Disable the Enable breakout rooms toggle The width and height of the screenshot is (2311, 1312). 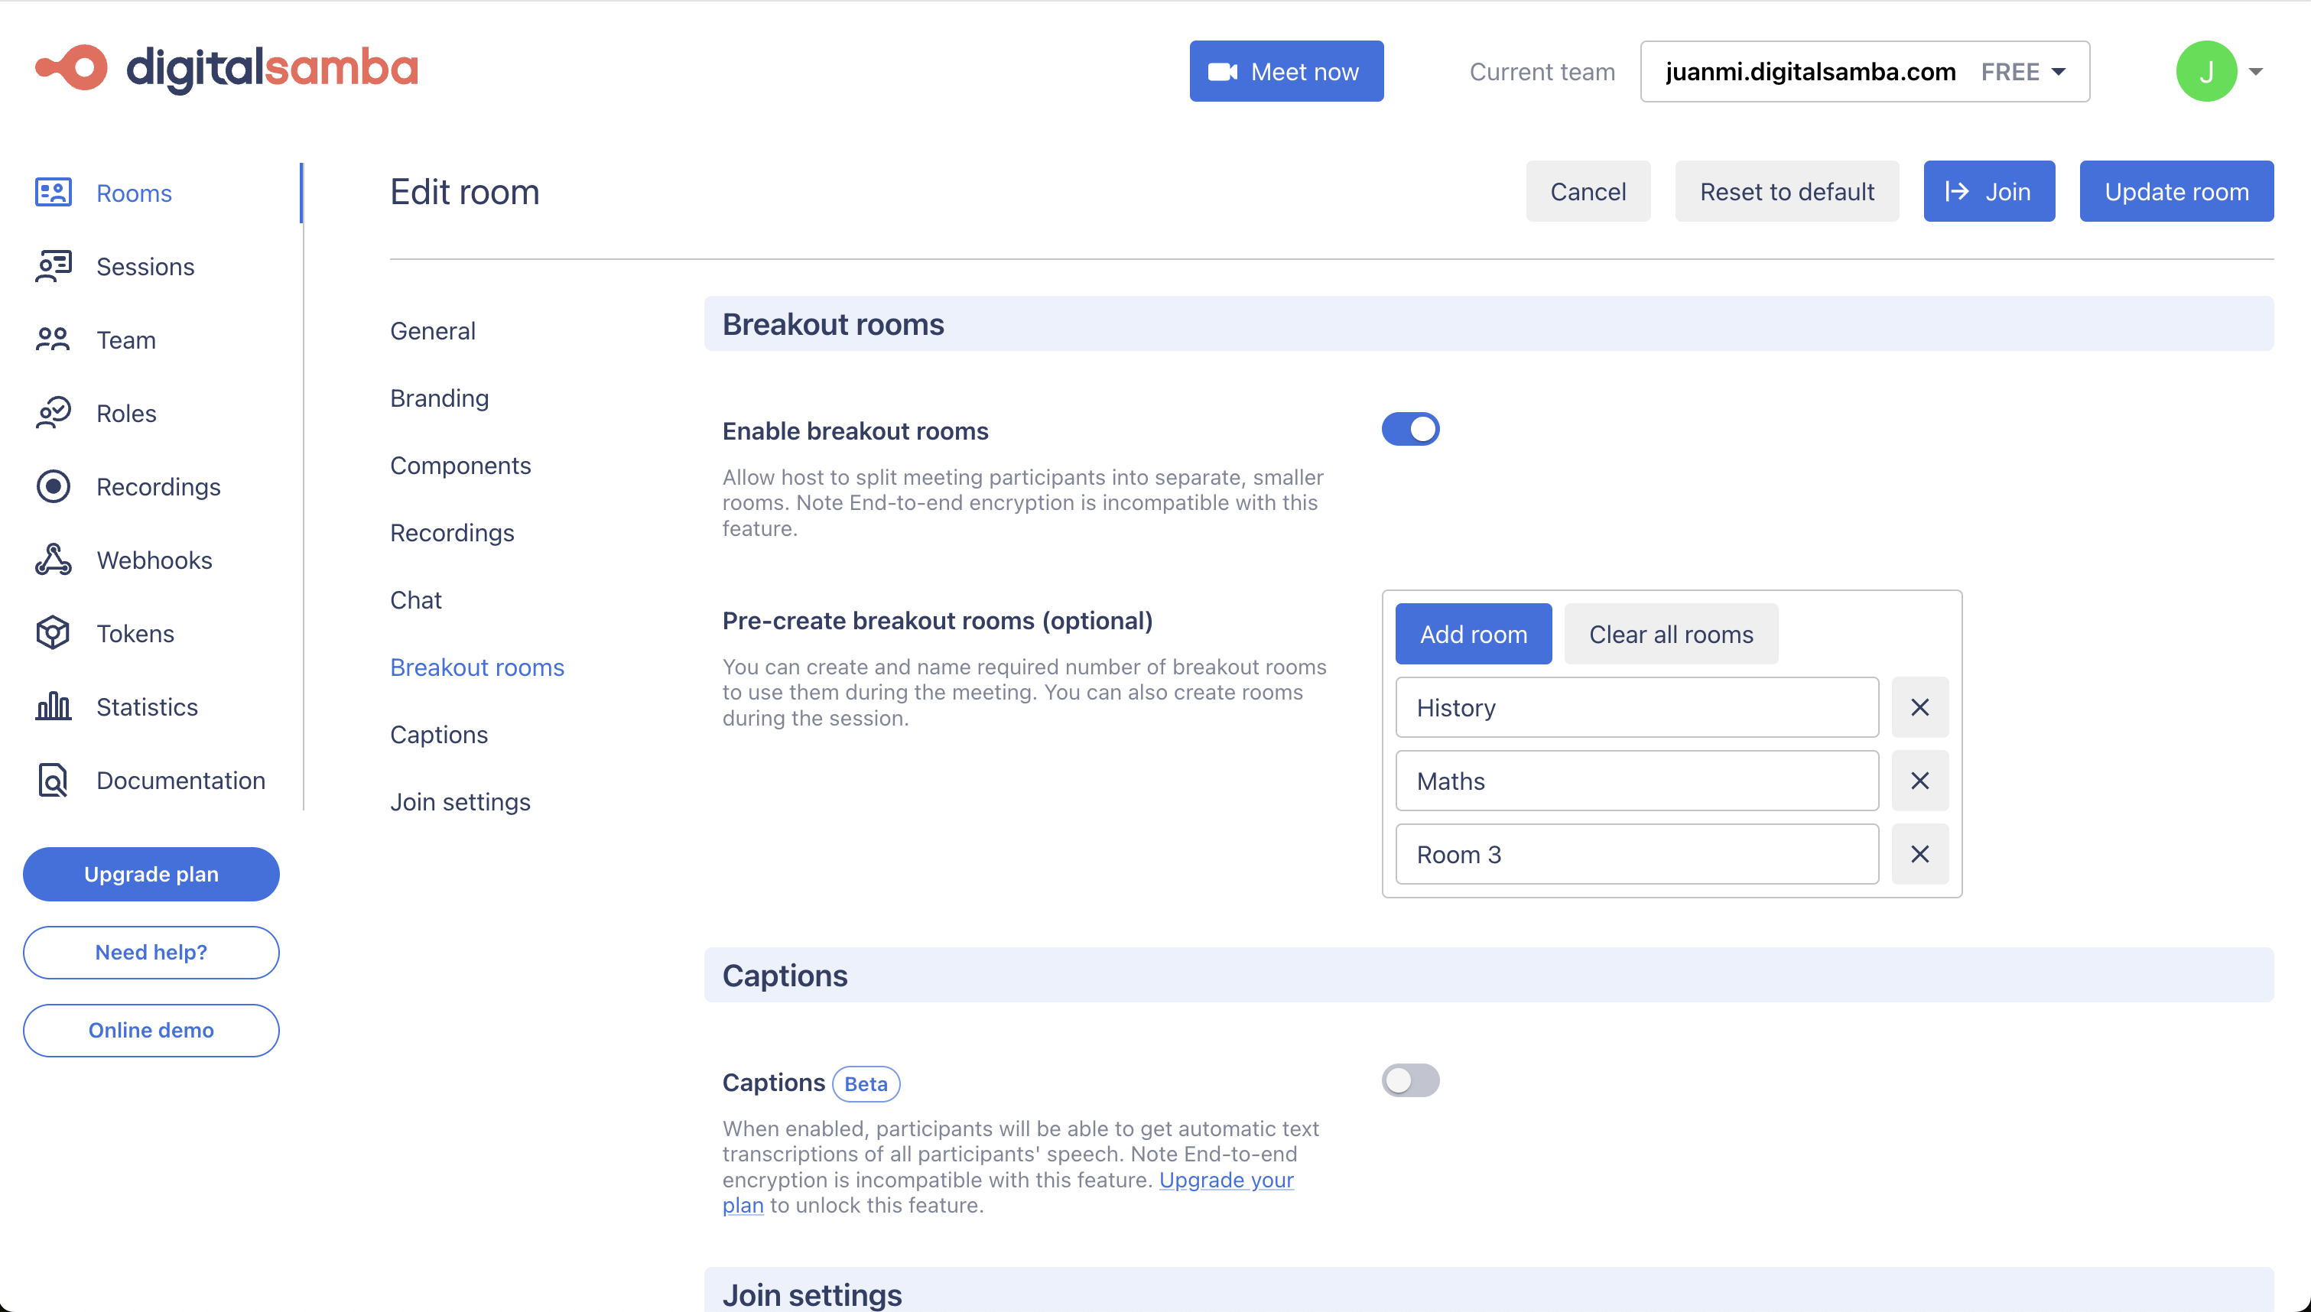(x=1410, y=430)
